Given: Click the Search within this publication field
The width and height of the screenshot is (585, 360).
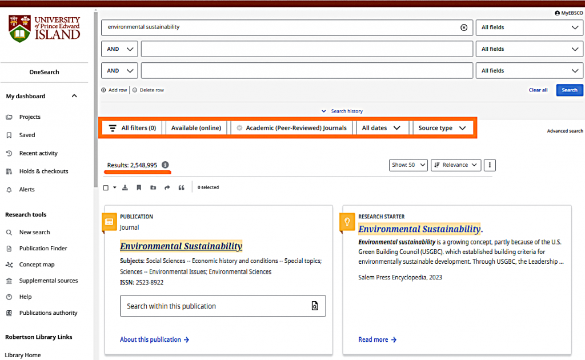Looking at the screenshot, I should 223,306.
